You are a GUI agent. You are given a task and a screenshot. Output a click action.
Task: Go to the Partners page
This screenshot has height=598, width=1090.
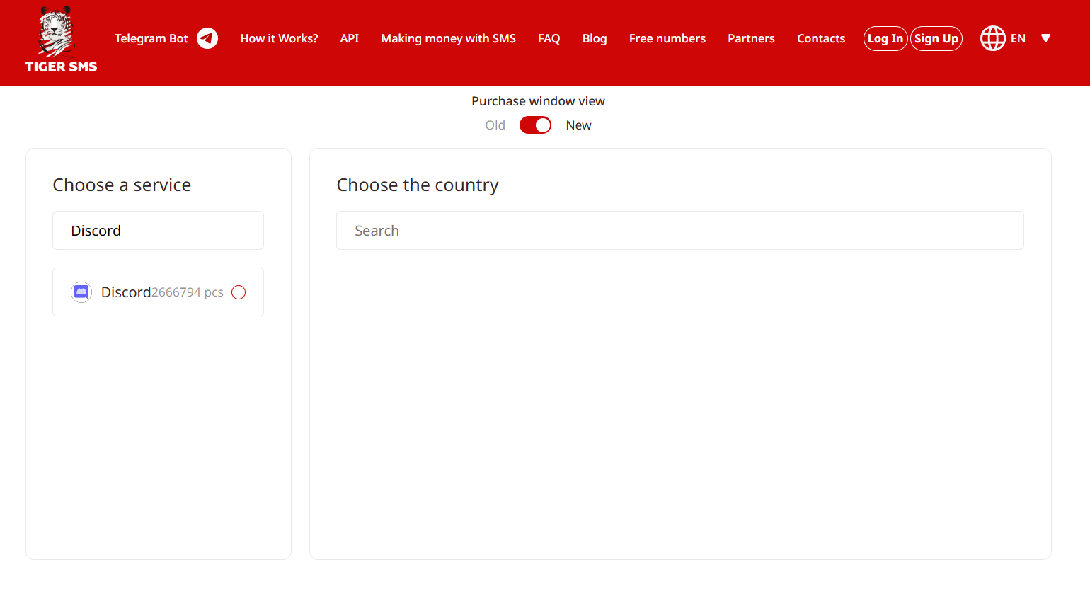coord(751,38)
